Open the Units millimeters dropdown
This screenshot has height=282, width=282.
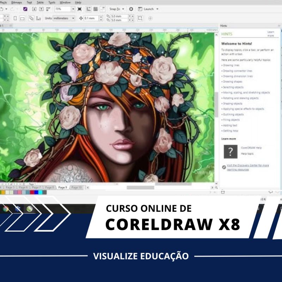(64, 18)
